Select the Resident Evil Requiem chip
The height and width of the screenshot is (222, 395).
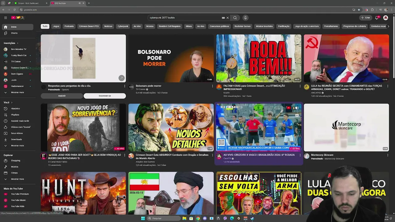coord(169,26)
